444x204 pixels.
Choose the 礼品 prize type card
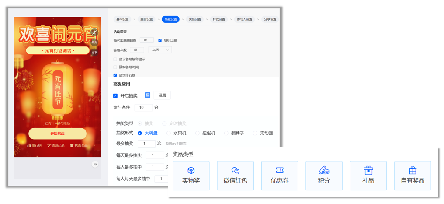coord(368,176)
